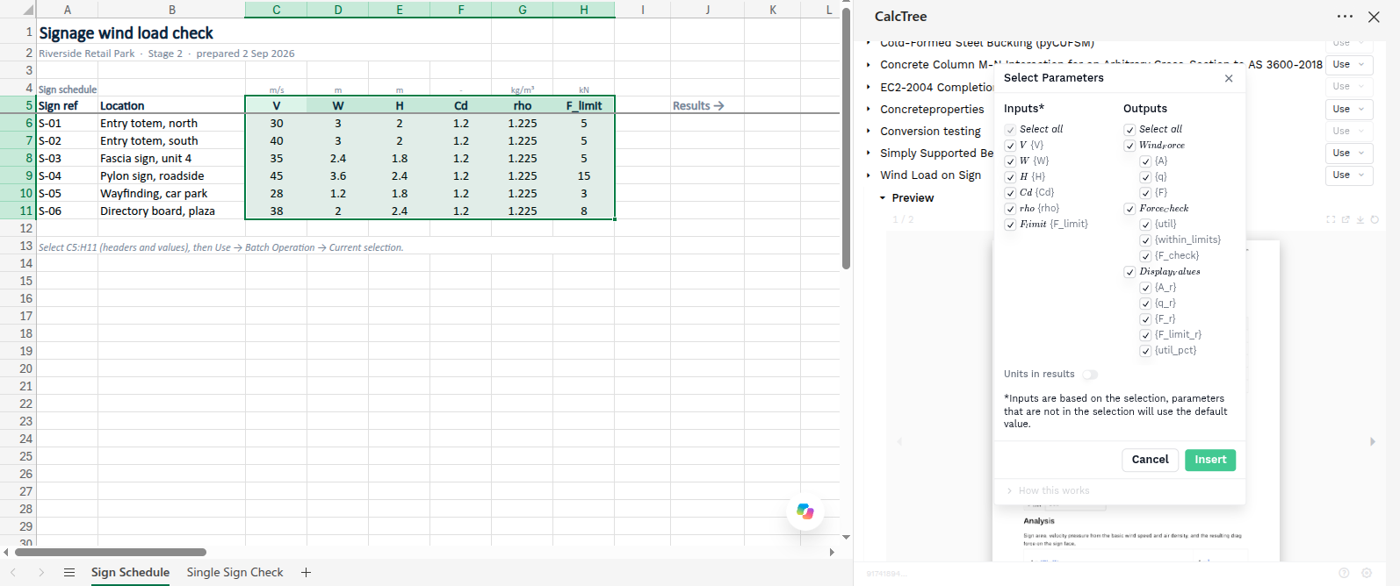1400x586 pixels.
Task: Uncheck the rho {rho} input checkbox
Action: coord(1010,209)
